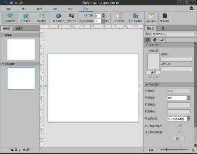Open the 导航条类型 dropdown
The width and height of the screenshot is (197, 154).
coord(189,119)
